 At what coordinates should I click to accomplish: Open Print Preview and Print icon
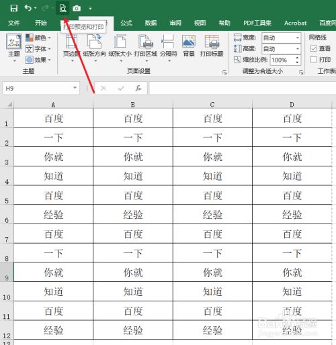62,8
